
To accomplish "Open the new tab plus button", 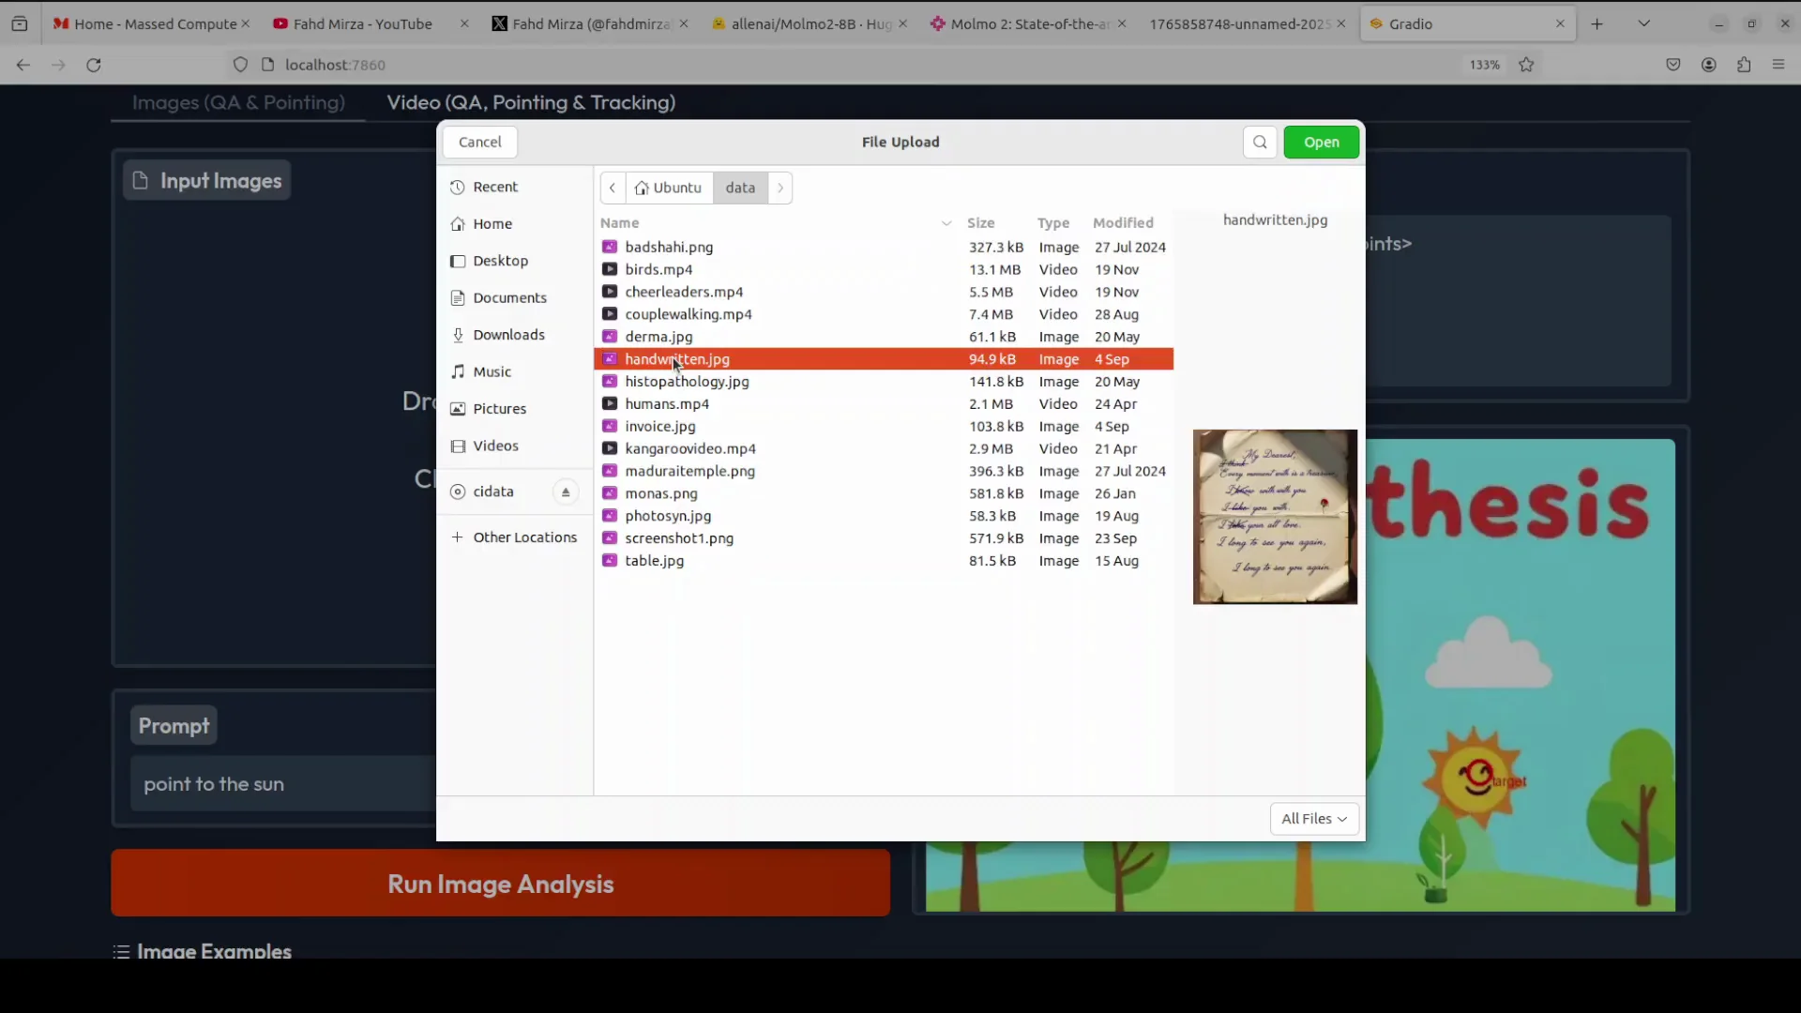I will pyautogui.click(x=1597, y=23).
